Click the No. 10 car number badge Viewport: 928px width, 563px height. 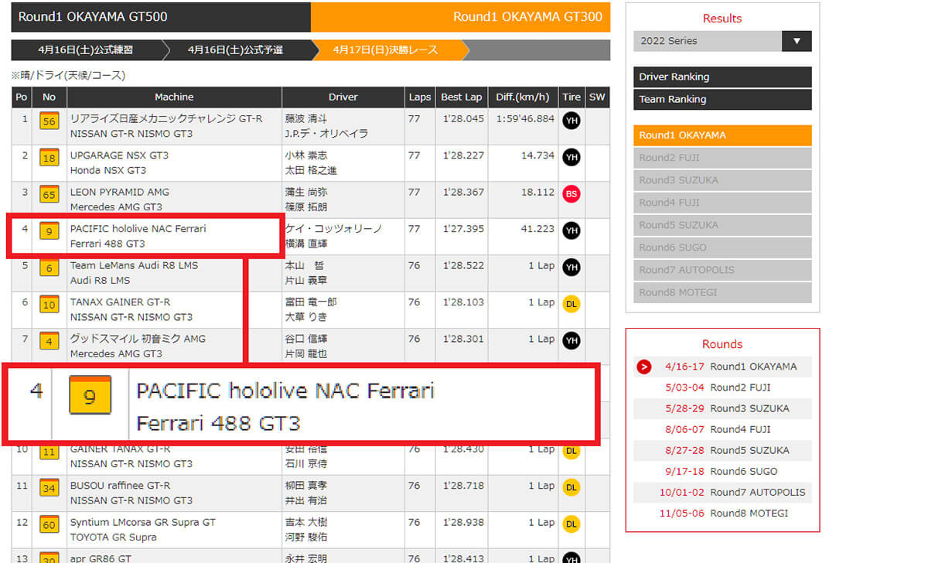49,305
